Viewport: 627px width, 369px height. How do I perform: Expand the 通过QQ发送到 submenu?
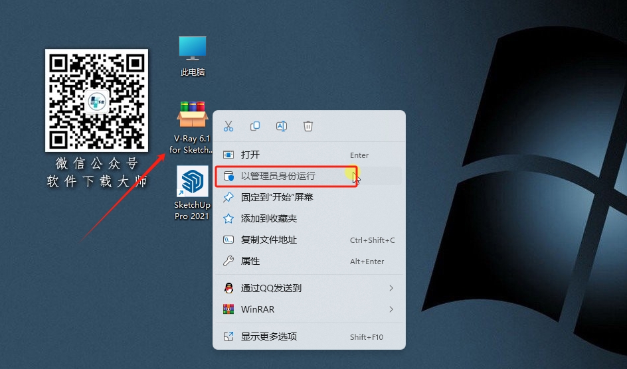pos(309,288)
